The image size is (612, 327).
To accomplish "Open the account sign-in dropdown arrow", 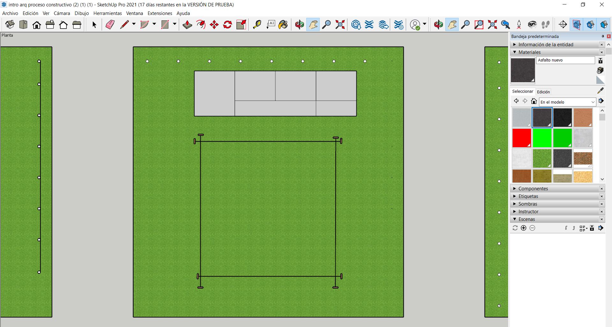I will [x=425, y=24].
